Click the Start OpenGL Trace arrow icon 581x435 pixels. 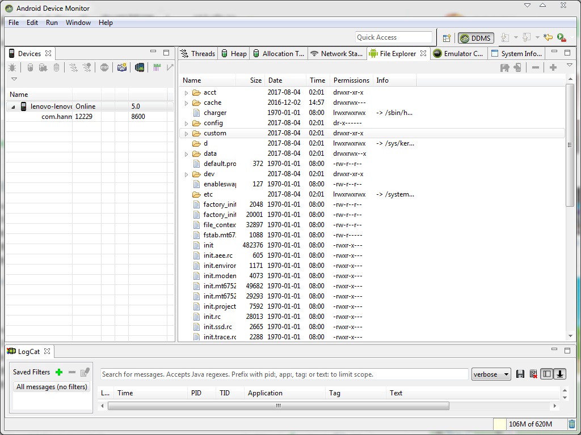[170, 68]
